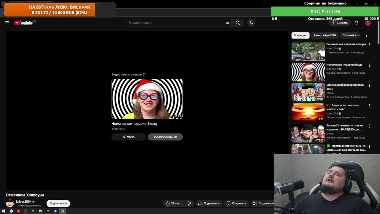Image resolution: width=380 pixels, height=214 pixels.
Task: Open the YouTube hamburger guide menu
Action: pos(7,23)
